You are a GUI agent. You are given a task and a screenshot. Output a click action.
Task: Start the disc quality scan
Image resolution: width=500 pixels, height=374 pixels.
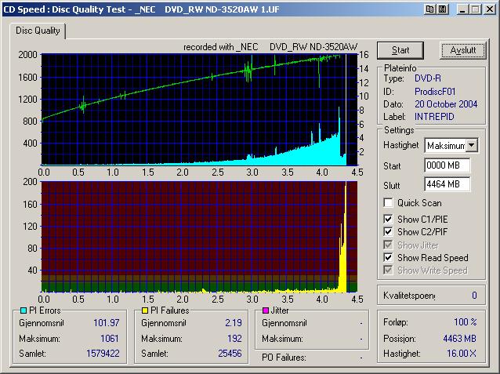400,50
